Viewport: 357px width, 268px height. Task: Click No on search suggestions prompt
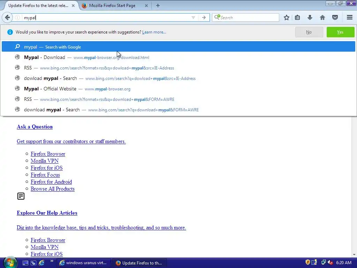[309, 32]
